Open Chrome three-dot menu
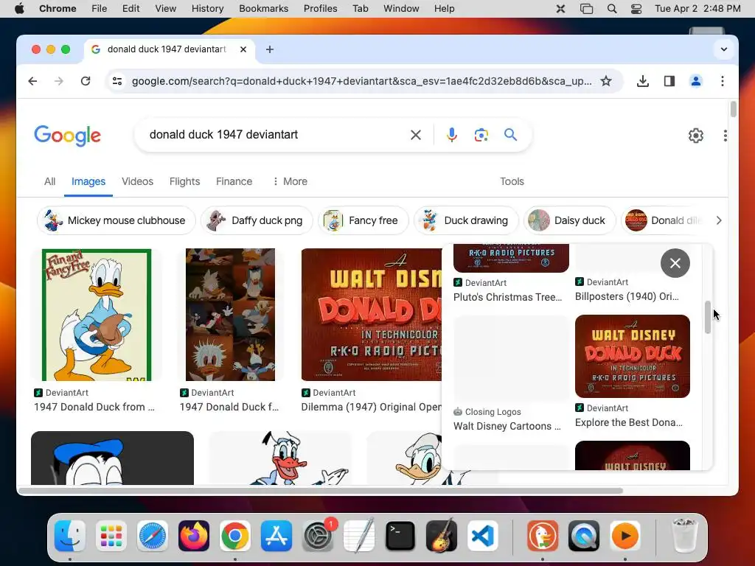 coord(723,81)
